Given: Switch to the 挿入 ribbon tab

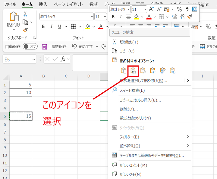Looking at the screenshot, I should coord(43,4).
